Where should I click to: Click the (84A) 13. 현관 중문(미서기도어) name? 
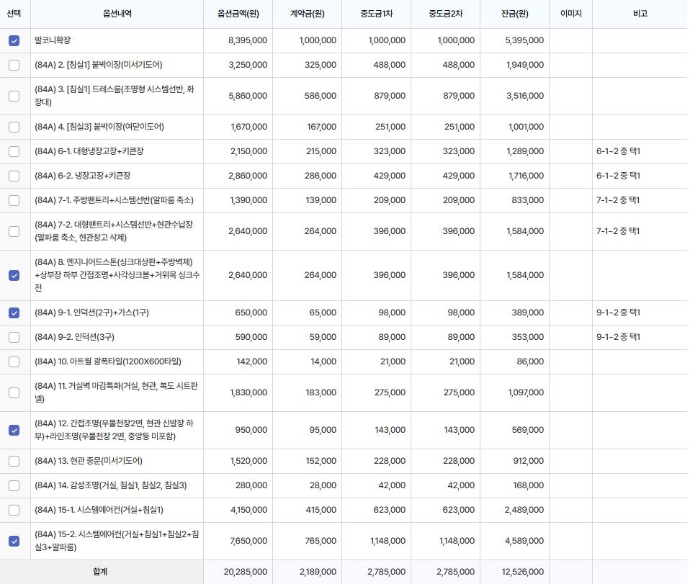[89, 461]
